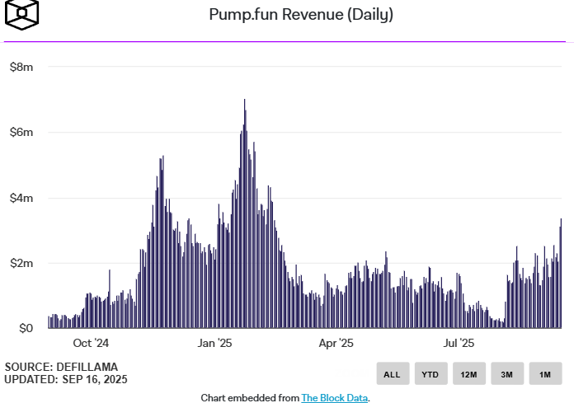Click the SOURCE: DEFILLAMA text

(x=61, y=367)
